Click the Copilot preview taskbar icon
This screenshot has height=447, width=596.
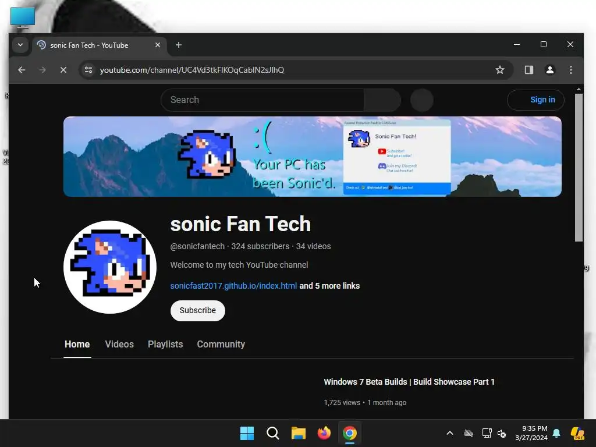tap(578, 433)
